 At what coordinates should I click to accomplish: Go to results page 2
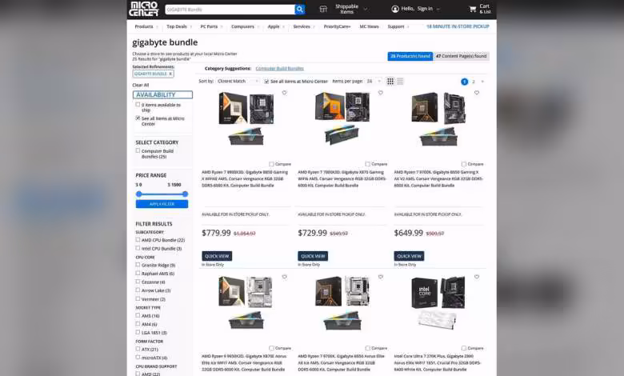473,82
